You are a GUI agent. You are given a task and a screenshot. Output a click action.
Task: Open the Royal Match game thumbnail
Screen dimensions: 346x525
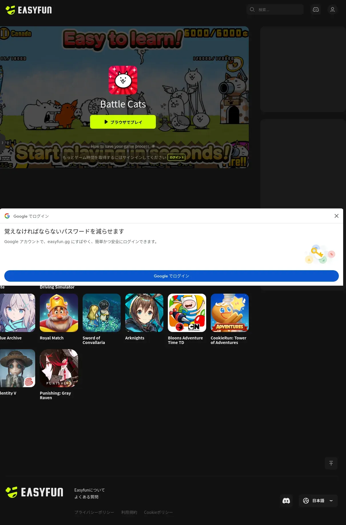pos(59,313)
